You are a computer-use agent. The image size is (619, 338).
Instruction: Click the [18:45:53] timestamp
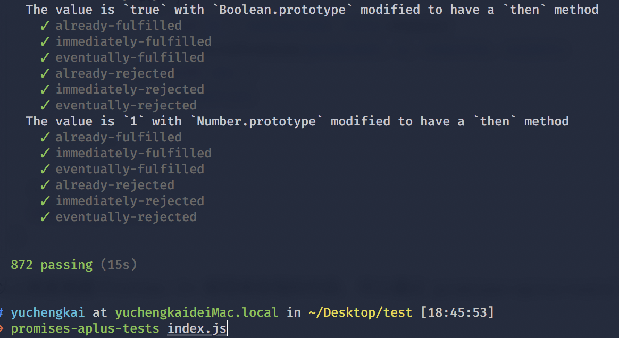(457, 313)
